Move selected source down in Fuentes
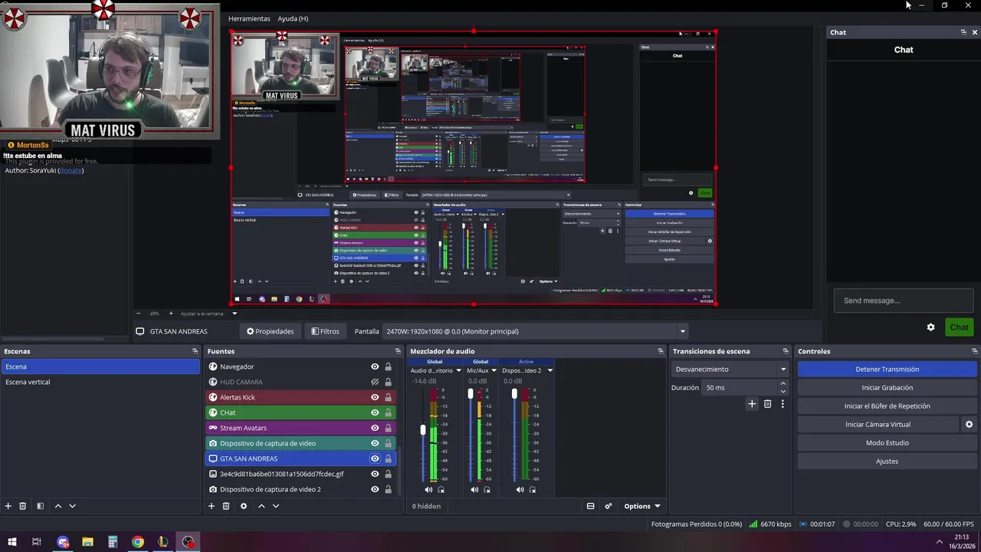 coord(276,506)
